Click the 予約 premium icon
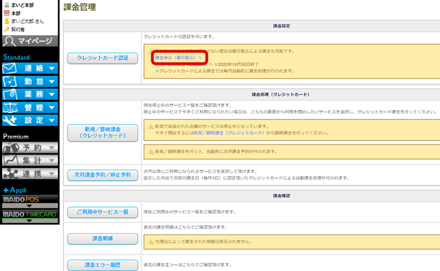440x271 pixels. point(11,147)
